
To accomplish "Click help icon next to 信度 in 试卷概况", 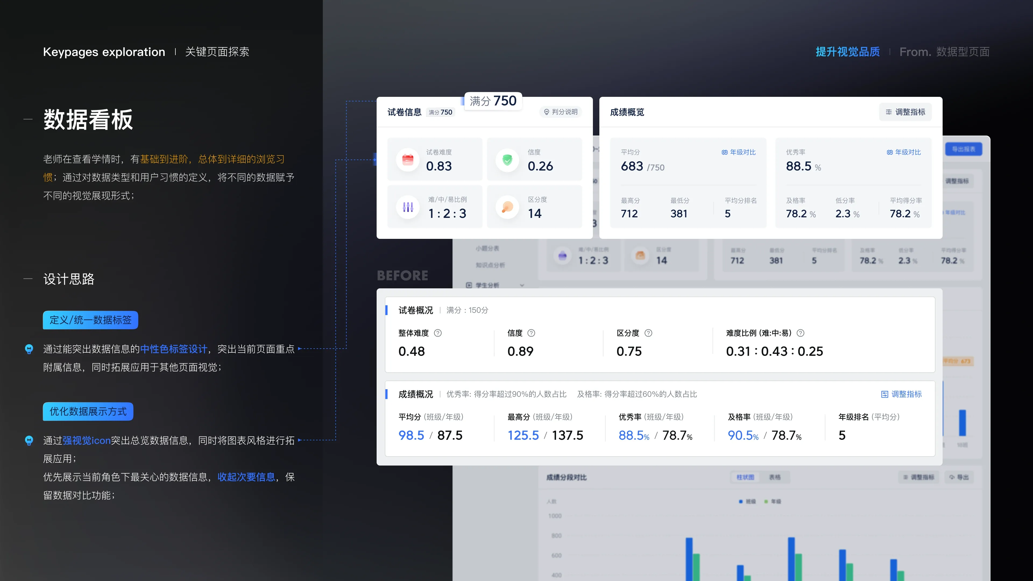I will (x=531, y=333).
